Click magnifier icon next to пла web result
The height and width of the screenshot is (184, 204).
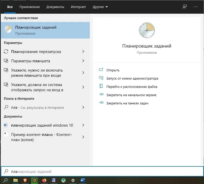(x=6, y=107)
